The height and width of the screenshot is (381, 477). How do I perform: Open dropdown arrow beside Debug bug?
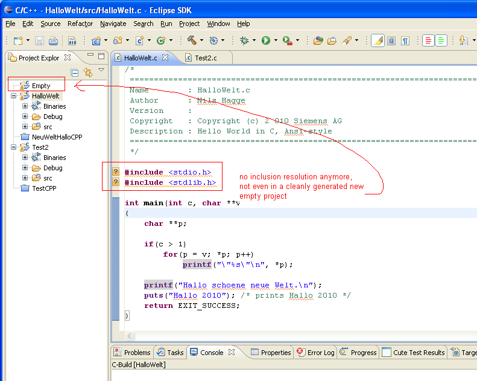[254, 40]
